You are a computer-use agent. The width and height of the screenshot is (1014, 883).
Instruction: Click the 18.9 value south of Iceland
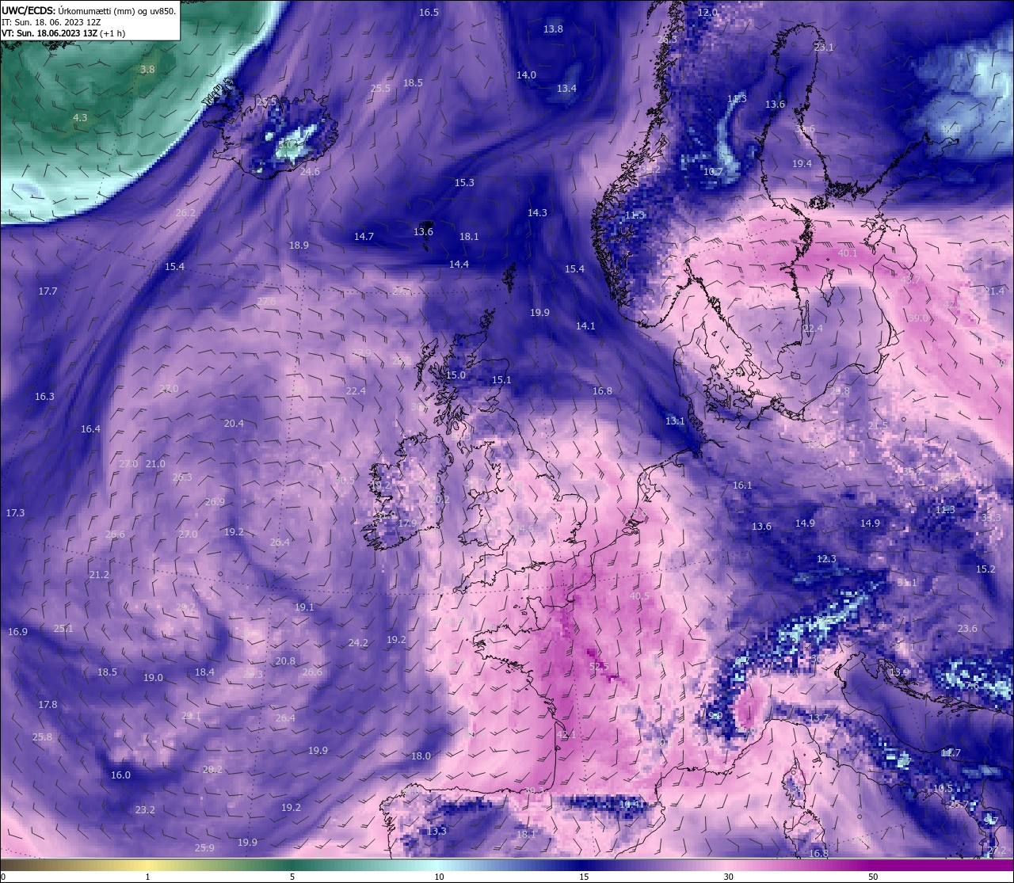[299, 245]
